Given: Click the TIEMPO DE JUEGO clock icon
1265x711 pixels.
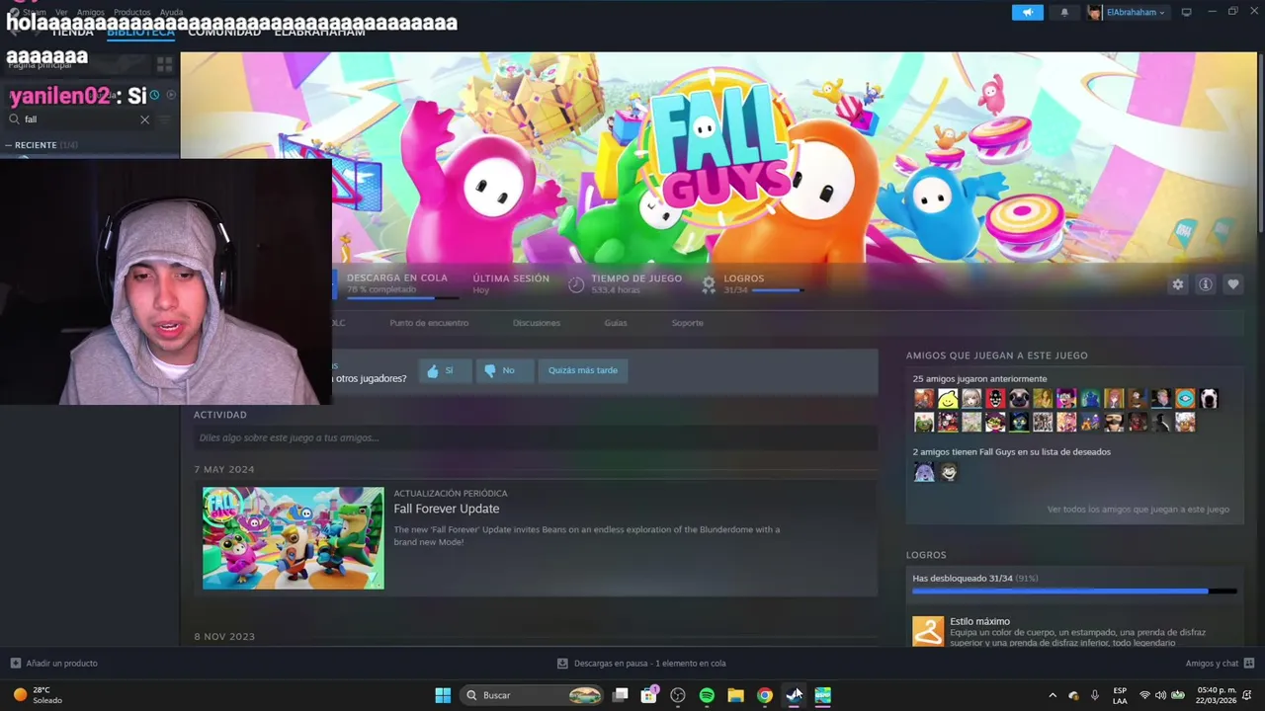Looking at the screenshot, I should click(576, 284).
